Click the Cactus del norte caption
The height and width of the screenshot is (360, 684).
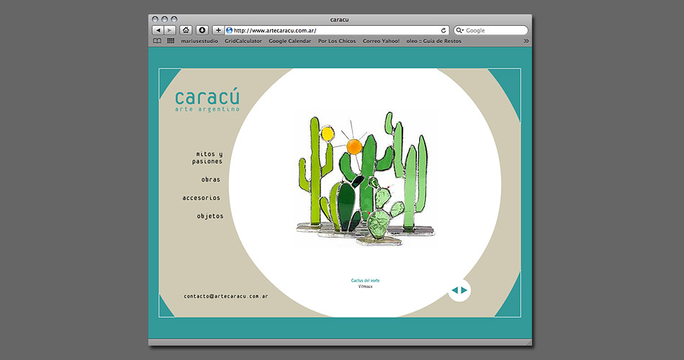pyautogui.click(x=366, y=281)
